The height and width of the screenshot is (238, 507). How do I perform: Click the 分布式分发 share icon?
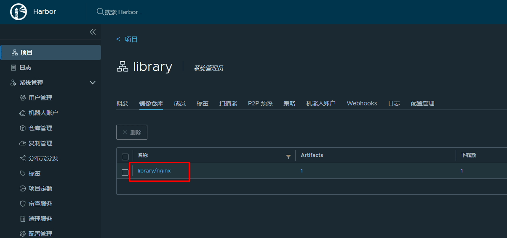pyautogui.click(x=23, y=158)
